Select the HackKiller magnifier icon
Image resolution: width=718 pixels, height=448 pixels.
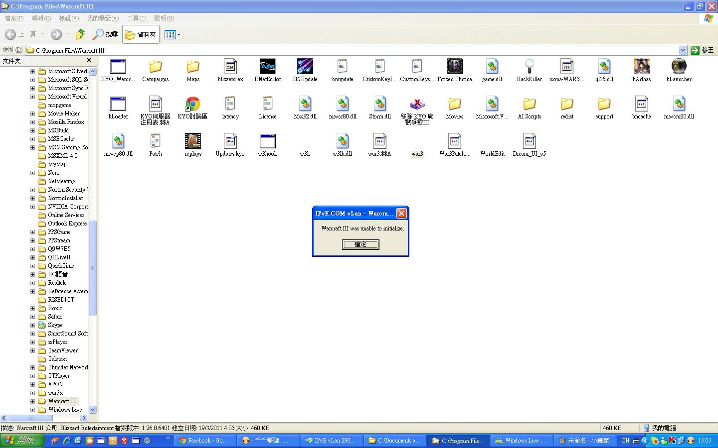[529, 67]
